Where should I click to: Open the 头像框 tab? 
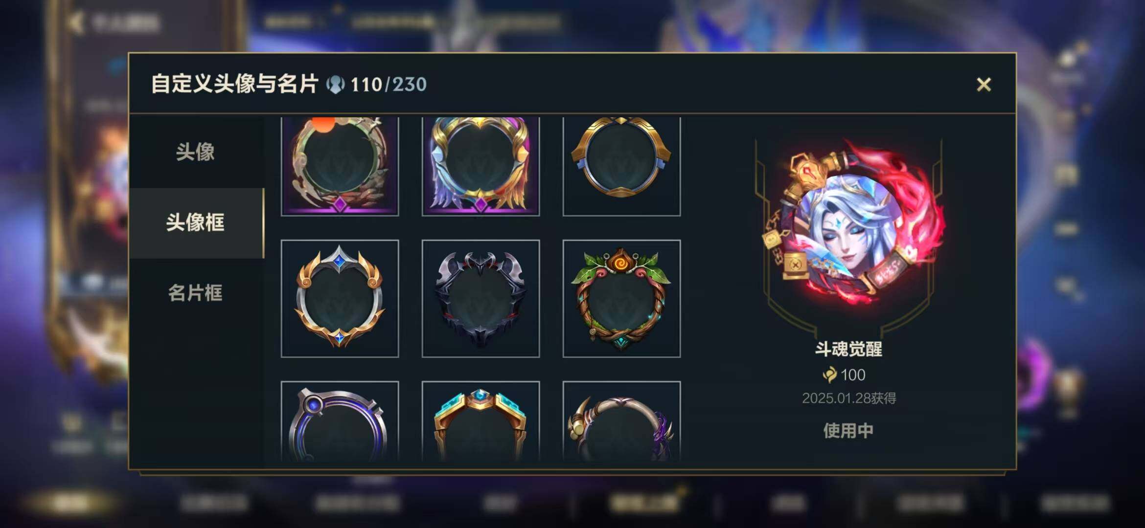point(196,222)
